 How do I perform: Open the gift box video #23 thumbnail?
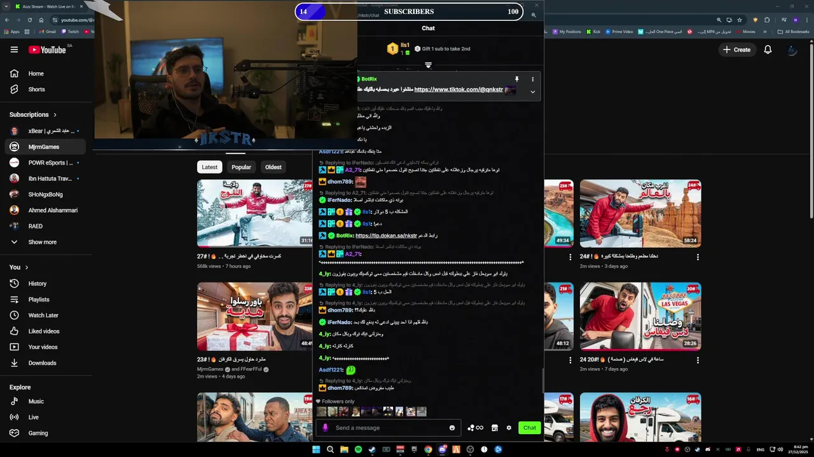[x=254, y=316]
